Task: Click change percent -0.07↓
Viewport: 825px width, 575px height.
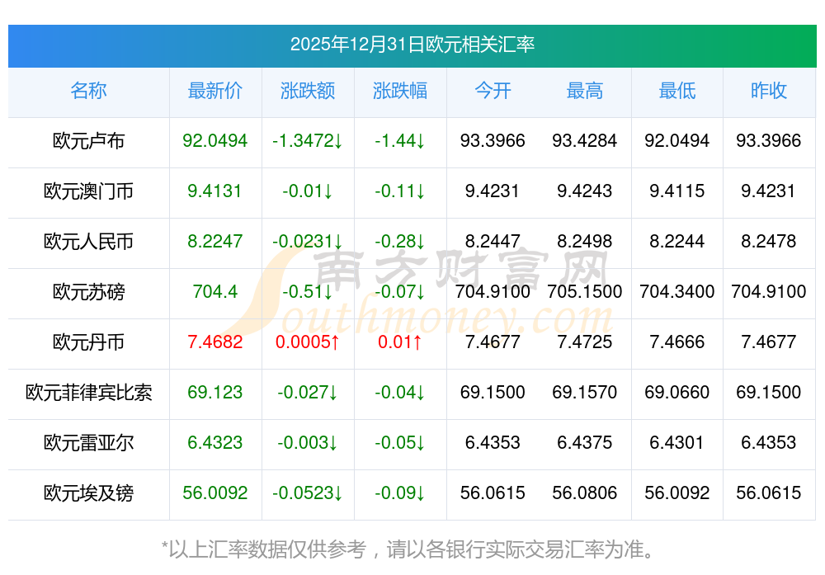Action: tap(400, 291)
